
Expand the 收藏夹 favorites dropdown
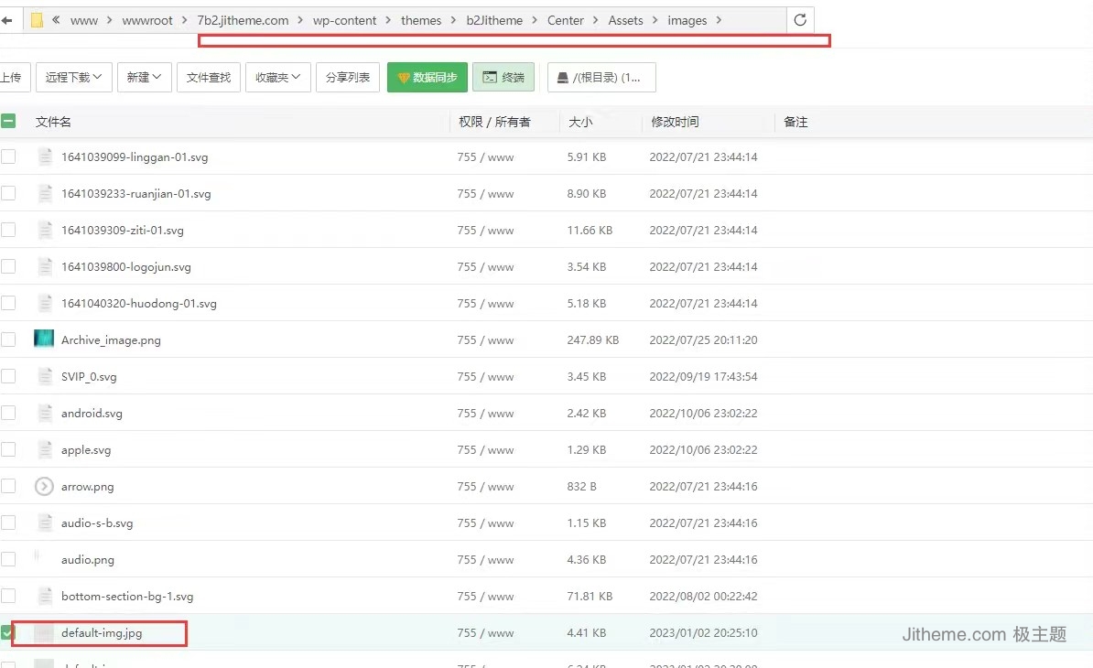pyautogui.click(x=278, y=78)
